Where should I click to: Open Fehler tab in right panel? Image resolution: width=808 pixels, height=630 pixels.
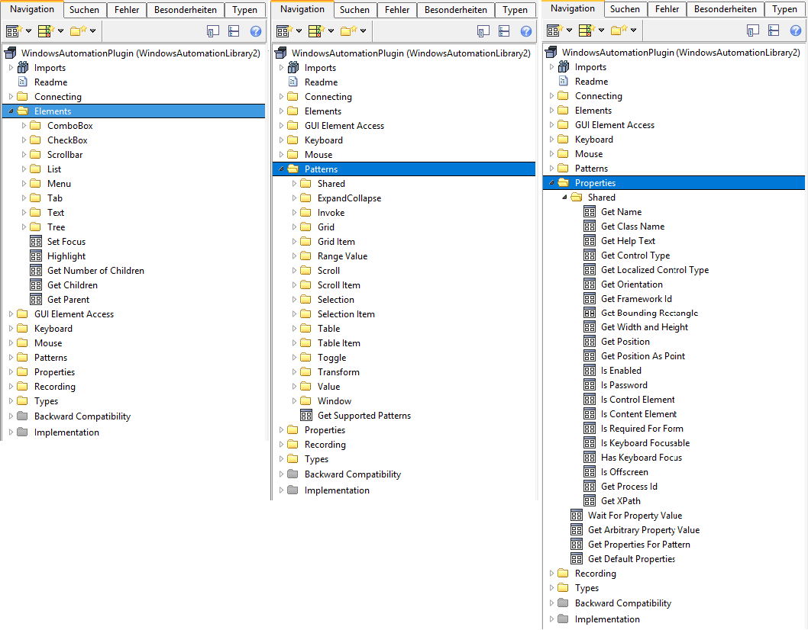pos(667,9)
